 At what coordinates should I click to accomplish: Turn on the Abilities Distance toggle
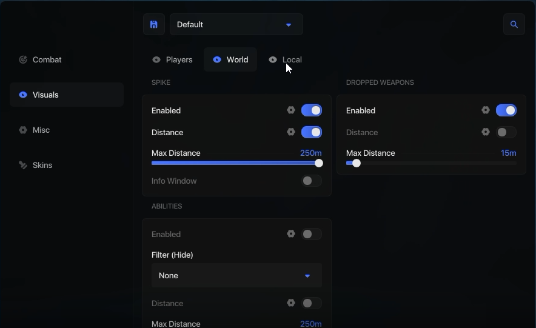312,303
